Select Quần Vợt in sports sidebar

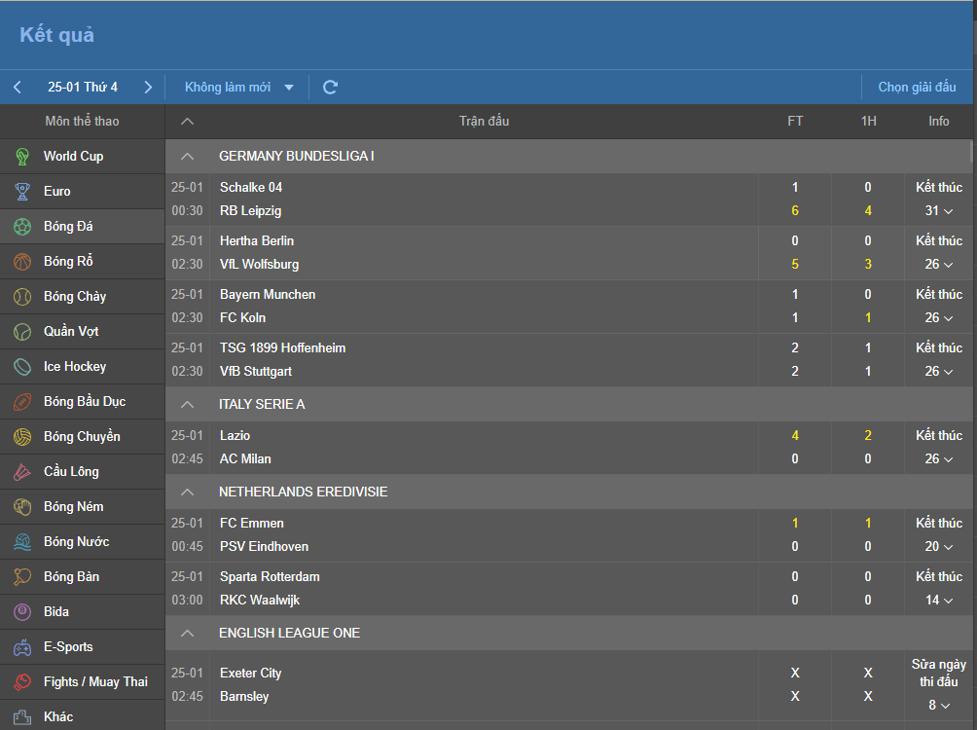coord(83,332)
